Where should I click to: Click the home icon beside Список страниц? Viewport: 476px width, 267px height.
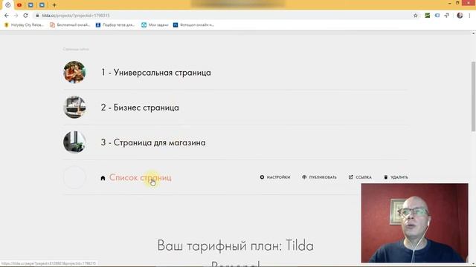103,178
